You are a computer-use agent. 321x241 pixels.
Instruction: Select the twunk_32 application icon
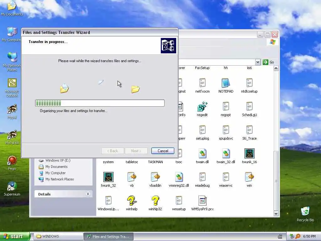tap(108, 177)
